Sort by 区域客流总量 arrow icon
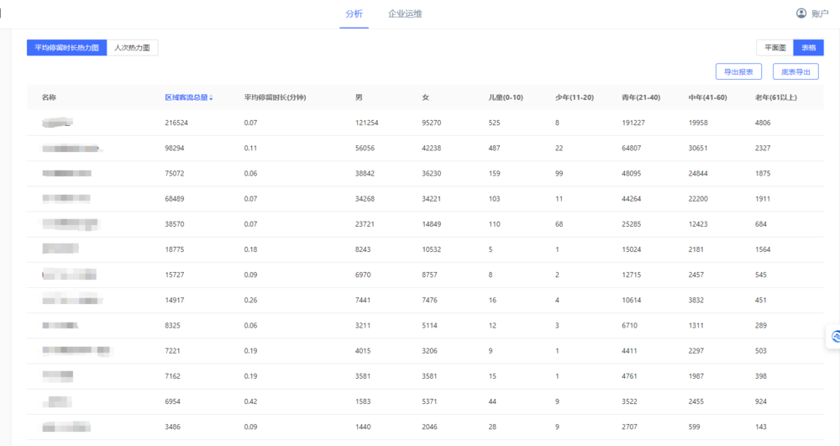 211,98
